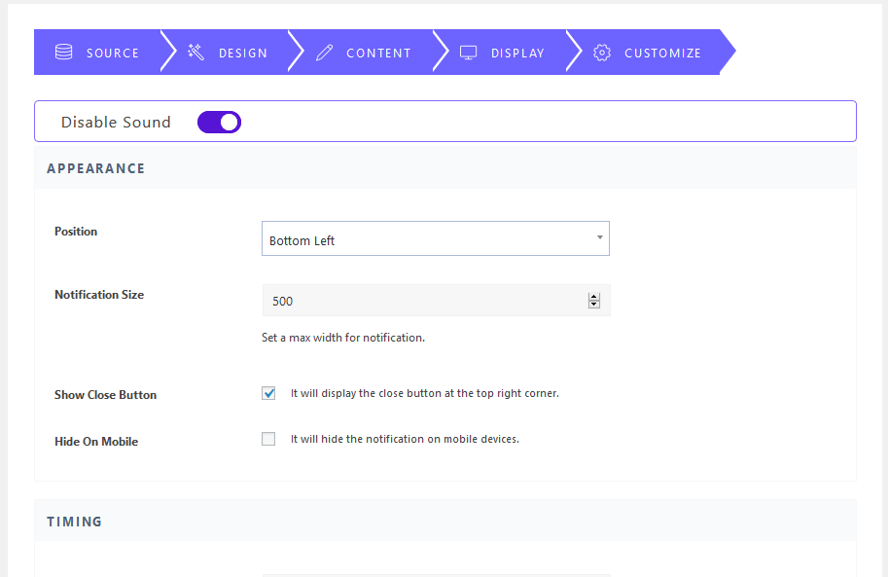Click the gear icon on CUSTOMIZE step
This screenshot has height=577, width=888.
[x=601, y=54]
